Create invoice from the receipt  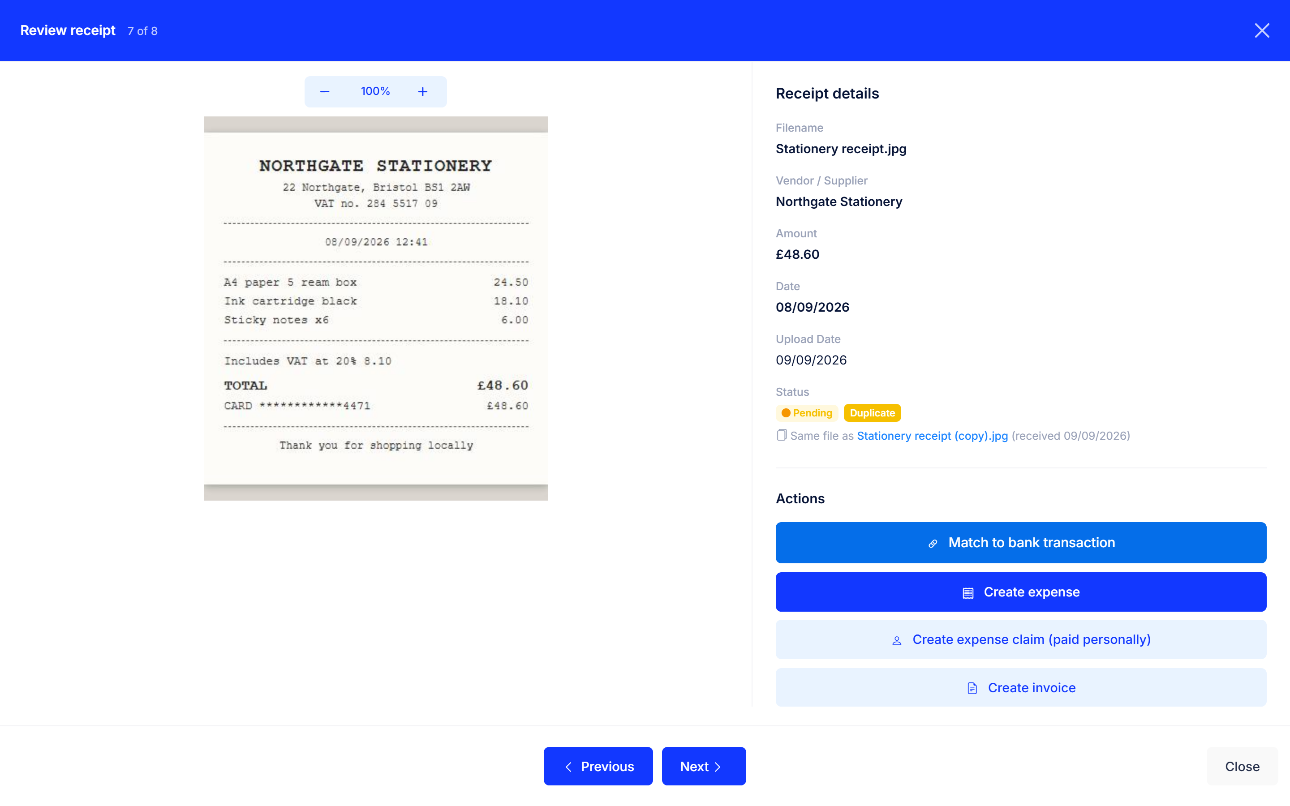pyautogui.click(x=1021, y=688)
